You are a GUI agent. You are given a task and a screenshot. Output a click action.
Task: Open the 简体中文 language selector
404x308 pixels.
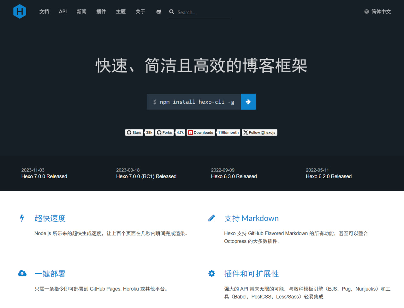377,12
